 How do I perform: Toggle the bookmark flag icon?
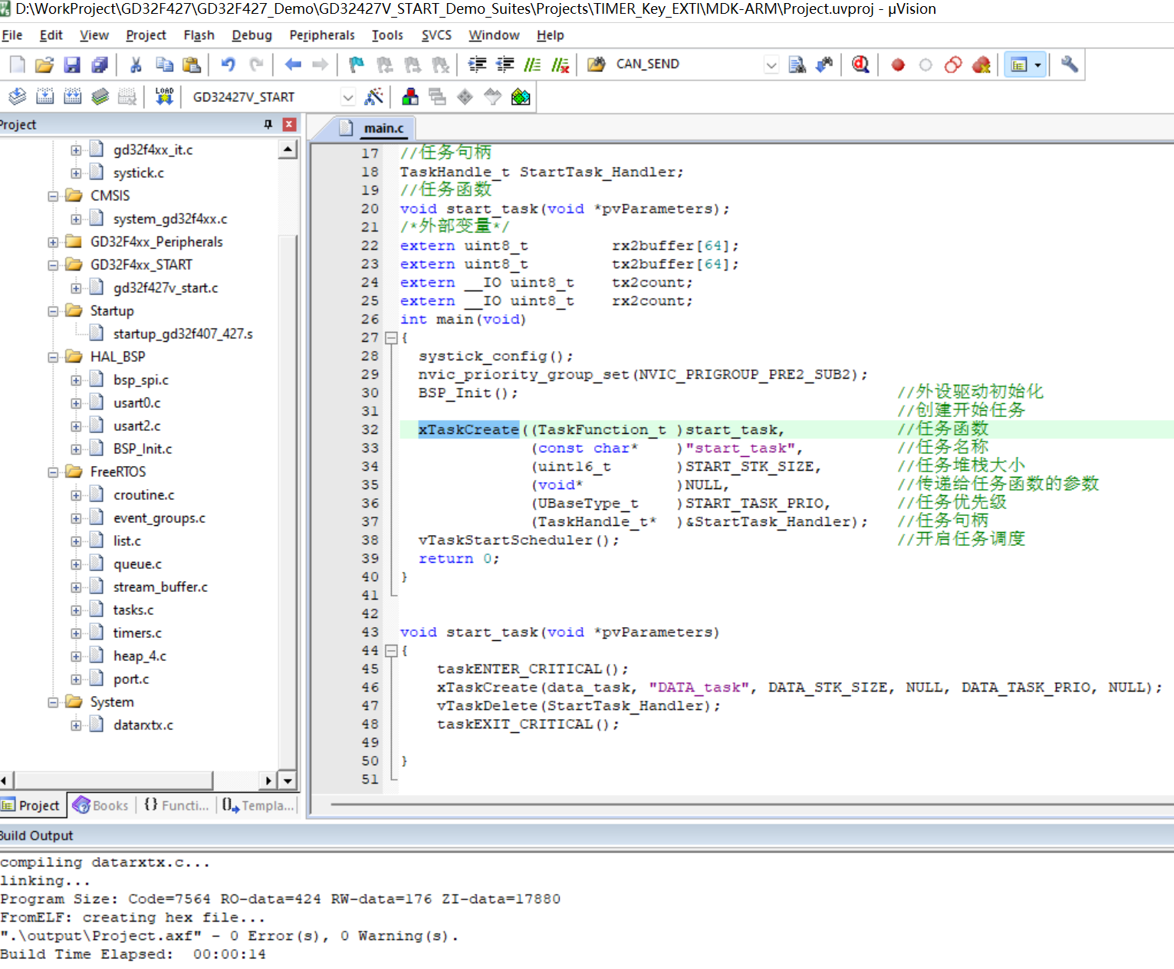[357, 65]
